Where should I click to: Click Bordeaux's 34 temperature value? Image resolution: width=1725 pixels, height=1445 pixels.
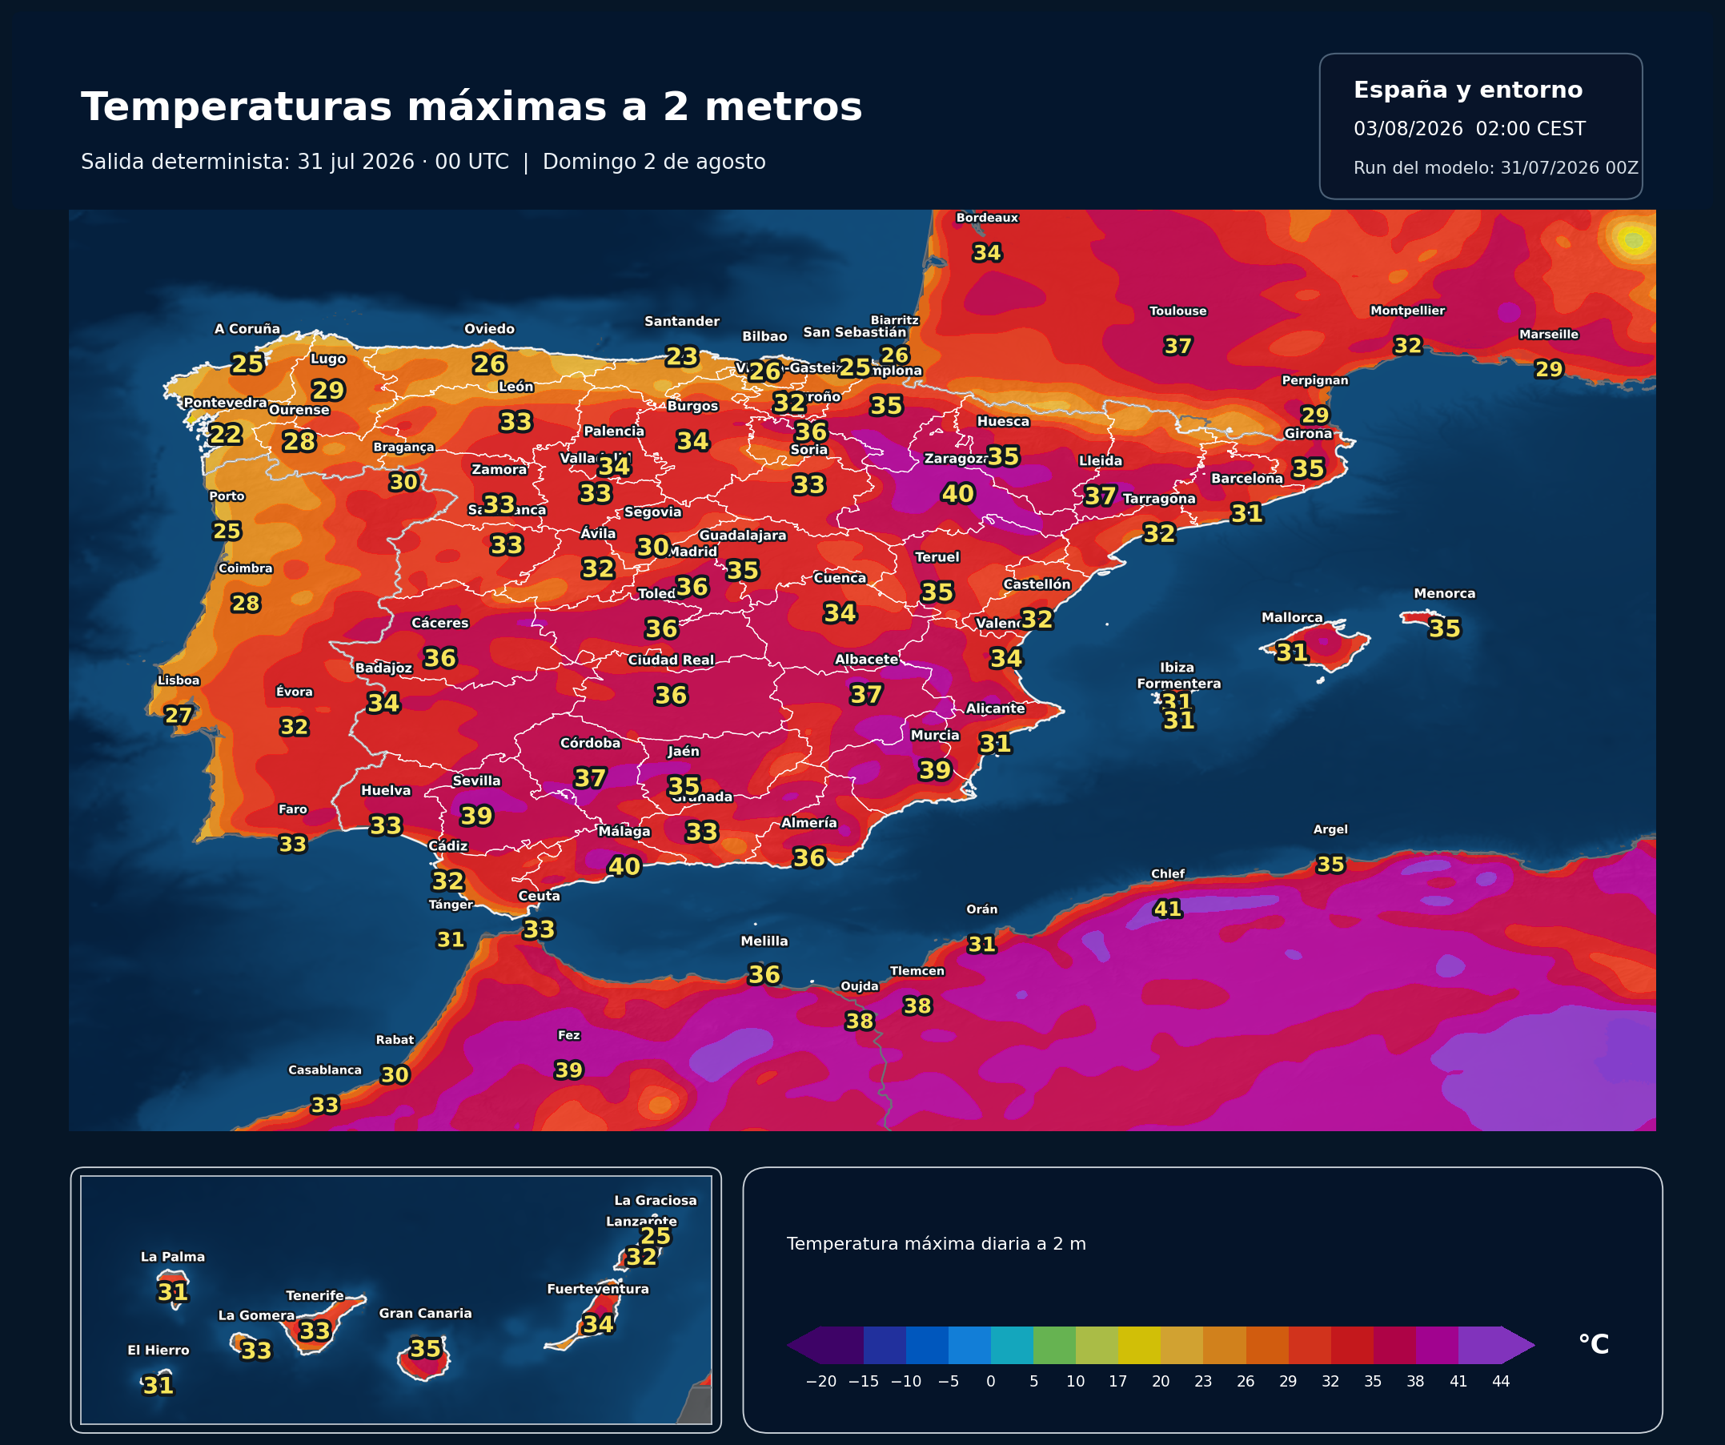coord(987,253)
